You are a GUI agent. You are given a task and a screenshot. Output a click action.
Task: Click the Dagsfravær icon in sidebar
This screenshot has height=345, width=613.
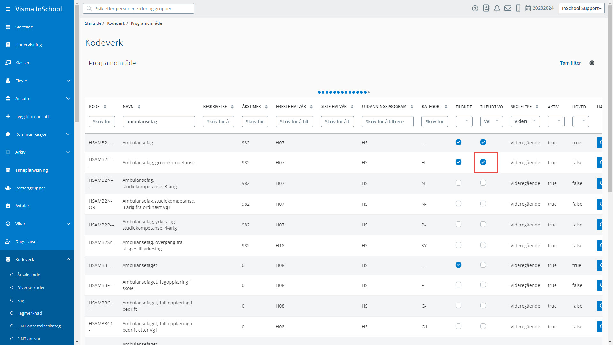tap(8, 241)
